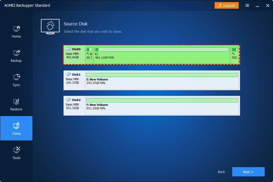Image resolution: width=273 pixels, height=182 pixels.
Task: Click the Next button to continue cloning
Action: coord(248,172)
